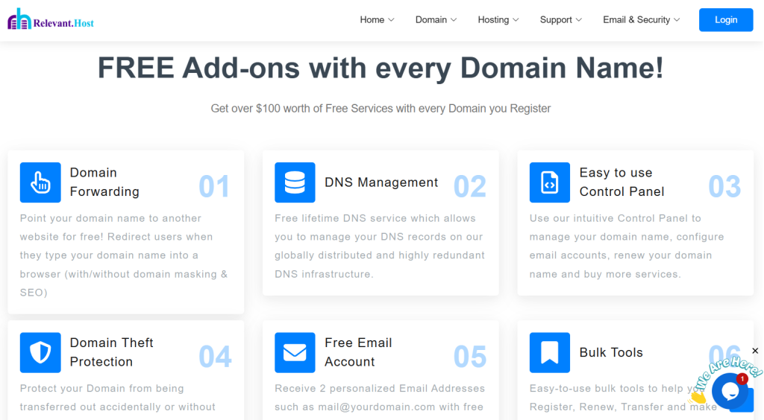Click the Bulk Tools bookmark icon
This screenshot has height=420, width=764.
(550, 352)
